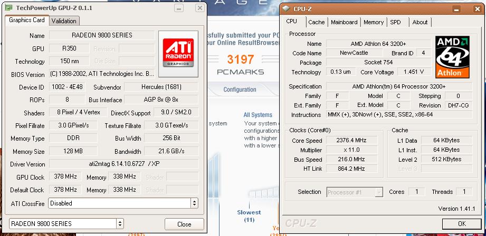Click the Texture Fillrate value 3.0 GTexel/s
The image size is (486, 236).
pos(171,125)
